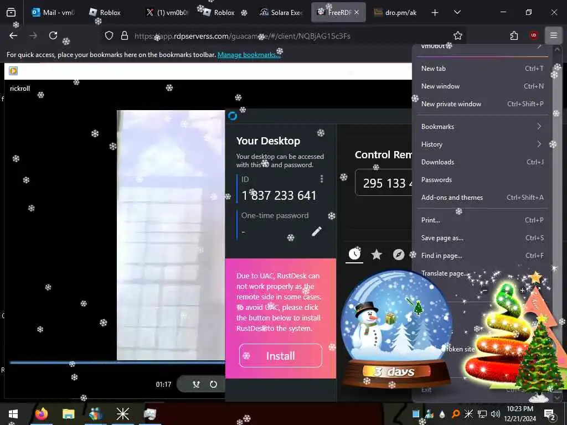List all tabs dropdown arrow
The image size is (567, 425).
click(457, 12)
